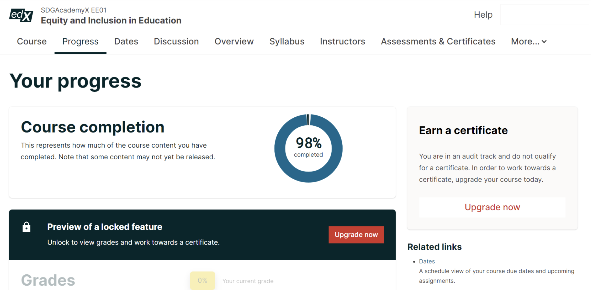Image resolution: width=591 pixels, height=290 pixels.
Task: View the Instructors tab
Action: tap(343, 41)
